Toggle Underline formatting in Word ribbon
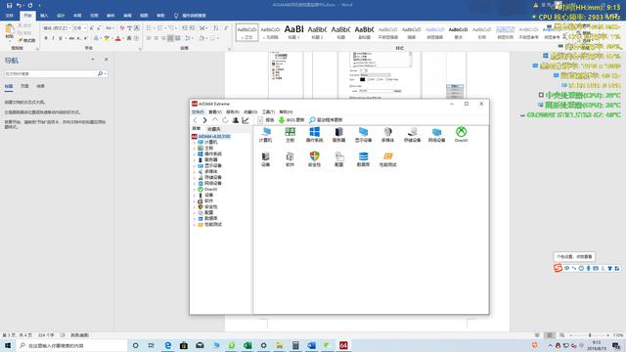The image size is (626, 352). [61, 38]
